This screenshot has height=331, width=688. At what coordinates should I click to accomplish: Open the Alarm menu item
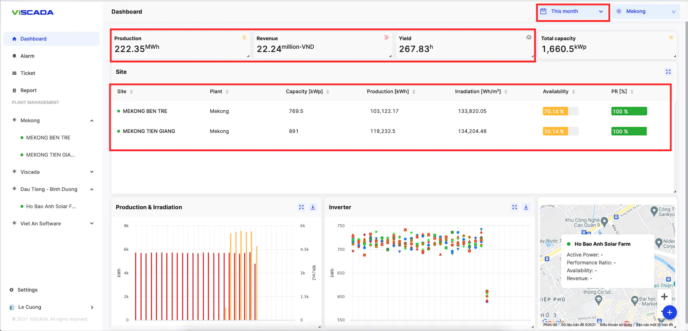tap(27, 56)
